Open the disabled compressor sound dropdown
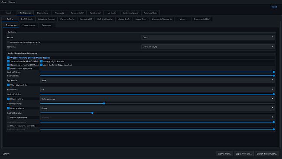The width and height of the screenshot is (282, 159). point(157,118)
